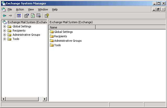Click the tree pane horizontal scrollbar thumb
Viewport: 167px width, 108px height.
(22, 99)
